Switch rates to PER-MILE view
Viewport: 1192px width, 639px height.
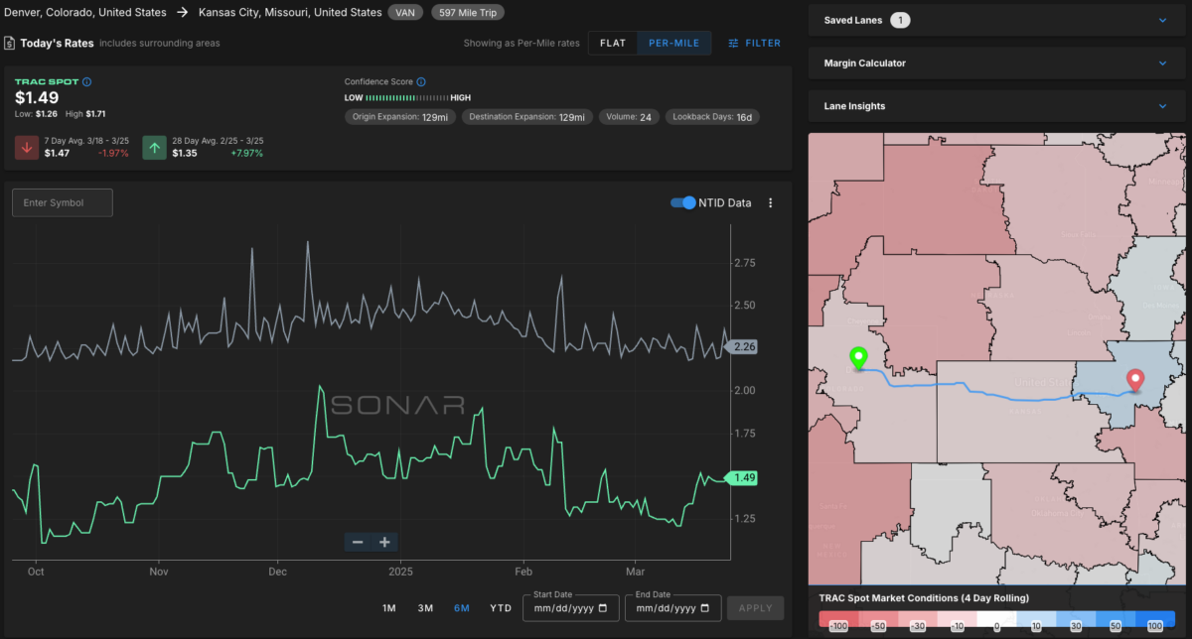674,44
